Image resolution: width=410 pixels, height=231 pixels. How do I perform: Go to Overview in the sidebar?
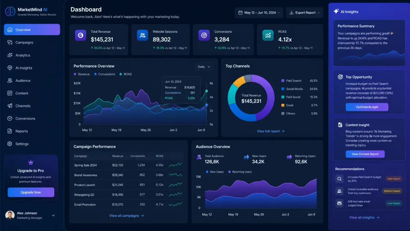tap(32, 30)
